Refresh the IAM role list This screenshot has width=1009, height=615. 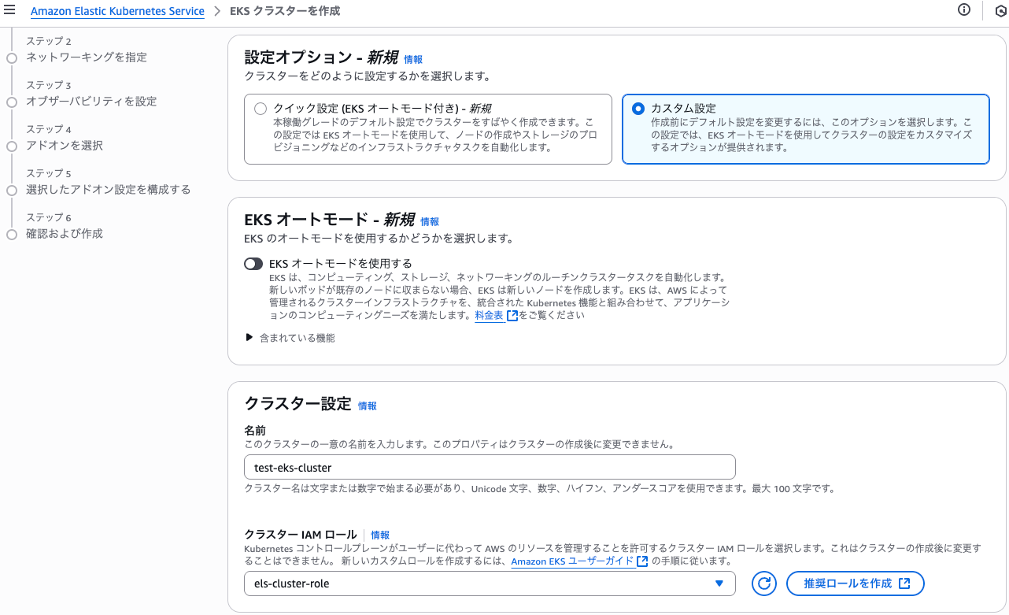tap(763, 583)
